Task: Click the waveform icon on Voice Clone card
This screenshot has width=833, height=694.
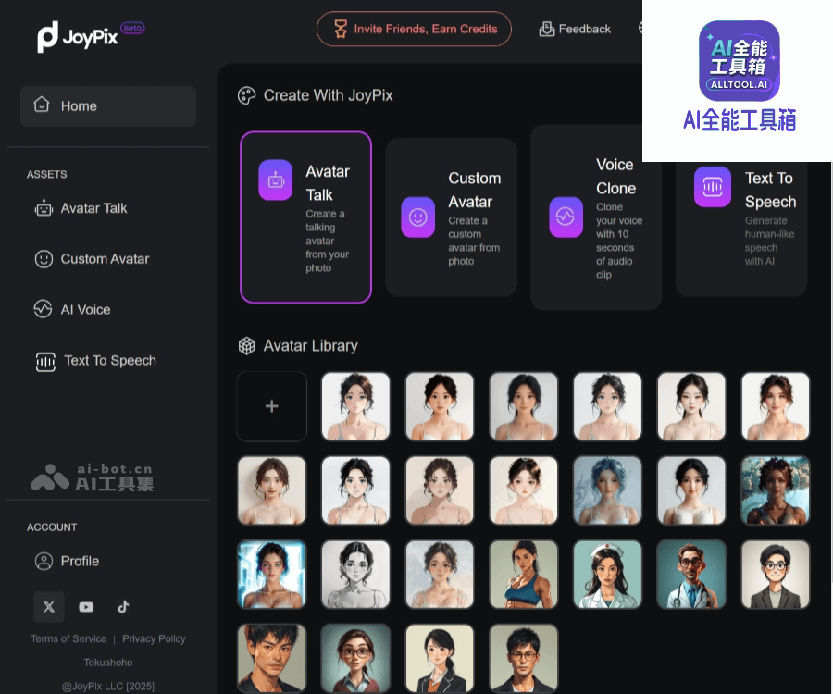Action: (x=566, y=217)
